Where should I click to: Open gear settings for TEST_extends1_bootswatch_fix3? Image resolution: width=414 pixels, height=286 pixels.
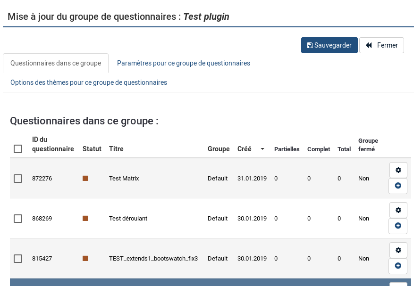[x=398, y=250]
